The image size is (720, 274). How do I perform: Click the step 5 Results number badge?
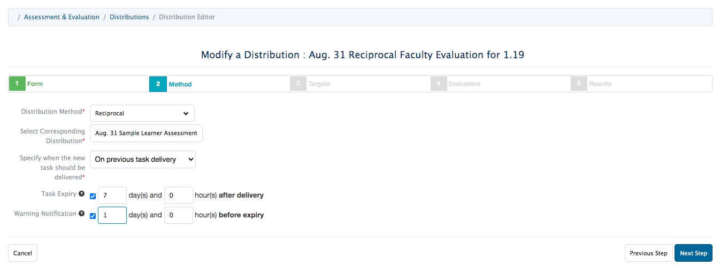pos(579,84)
